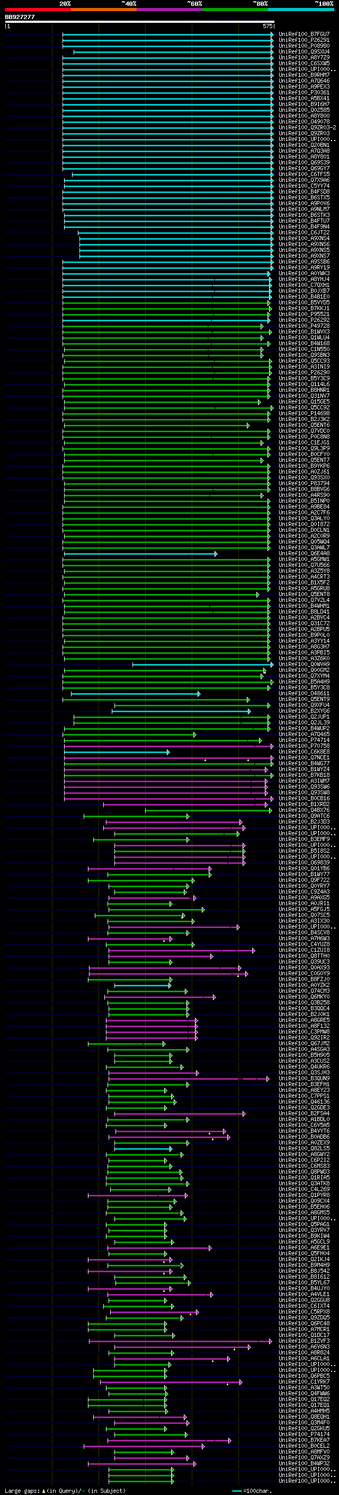Open hit UniRef100_B7FGU7
Image resolution: width=339 pixels, height=1495 pixels.
click(304, 34)
